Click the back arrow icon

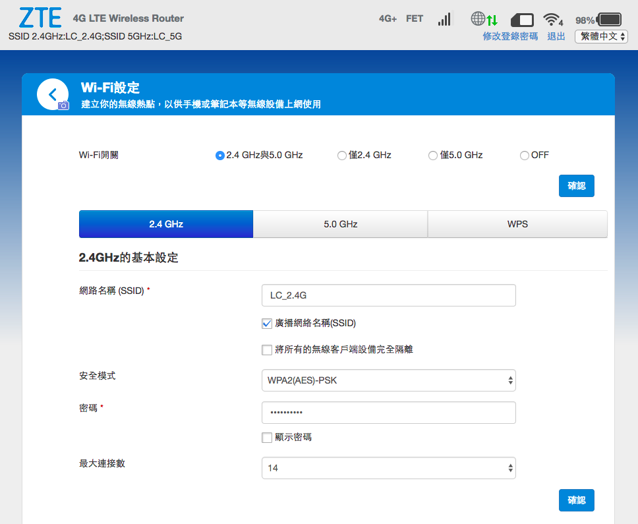coord(53,94)
